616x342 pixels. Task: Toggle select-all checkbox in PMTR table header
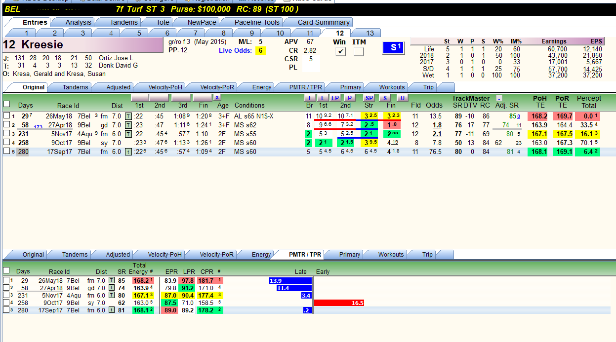pos(6,270)
